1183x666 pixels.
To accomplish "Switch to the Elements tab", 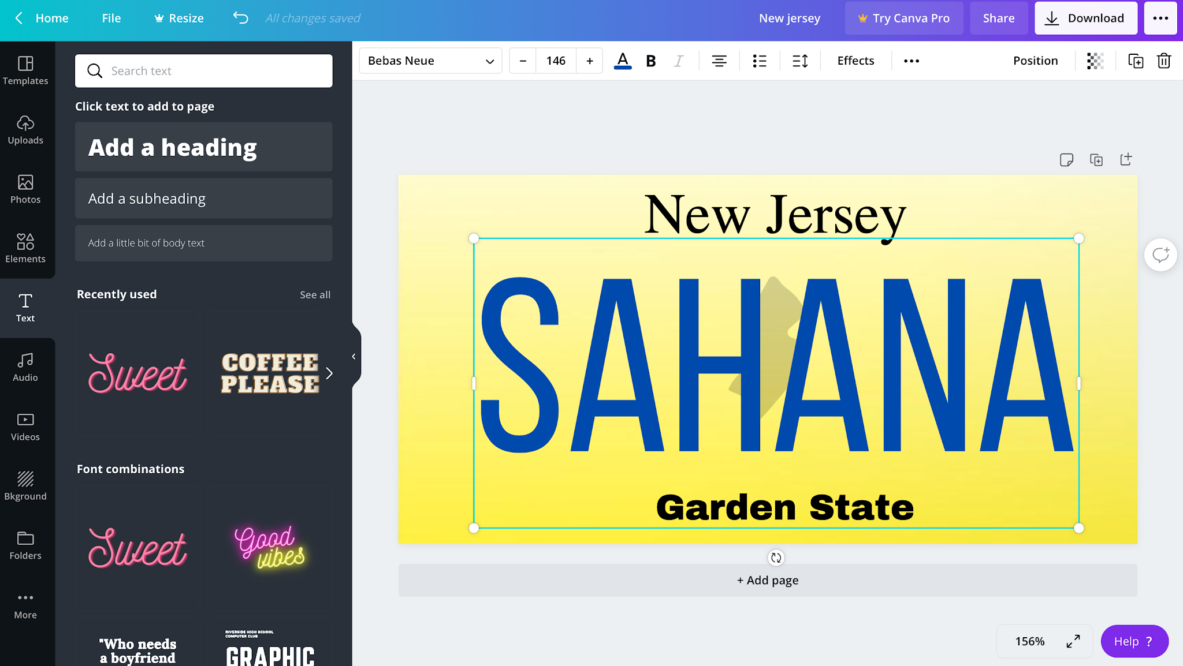I will point(25,248).
